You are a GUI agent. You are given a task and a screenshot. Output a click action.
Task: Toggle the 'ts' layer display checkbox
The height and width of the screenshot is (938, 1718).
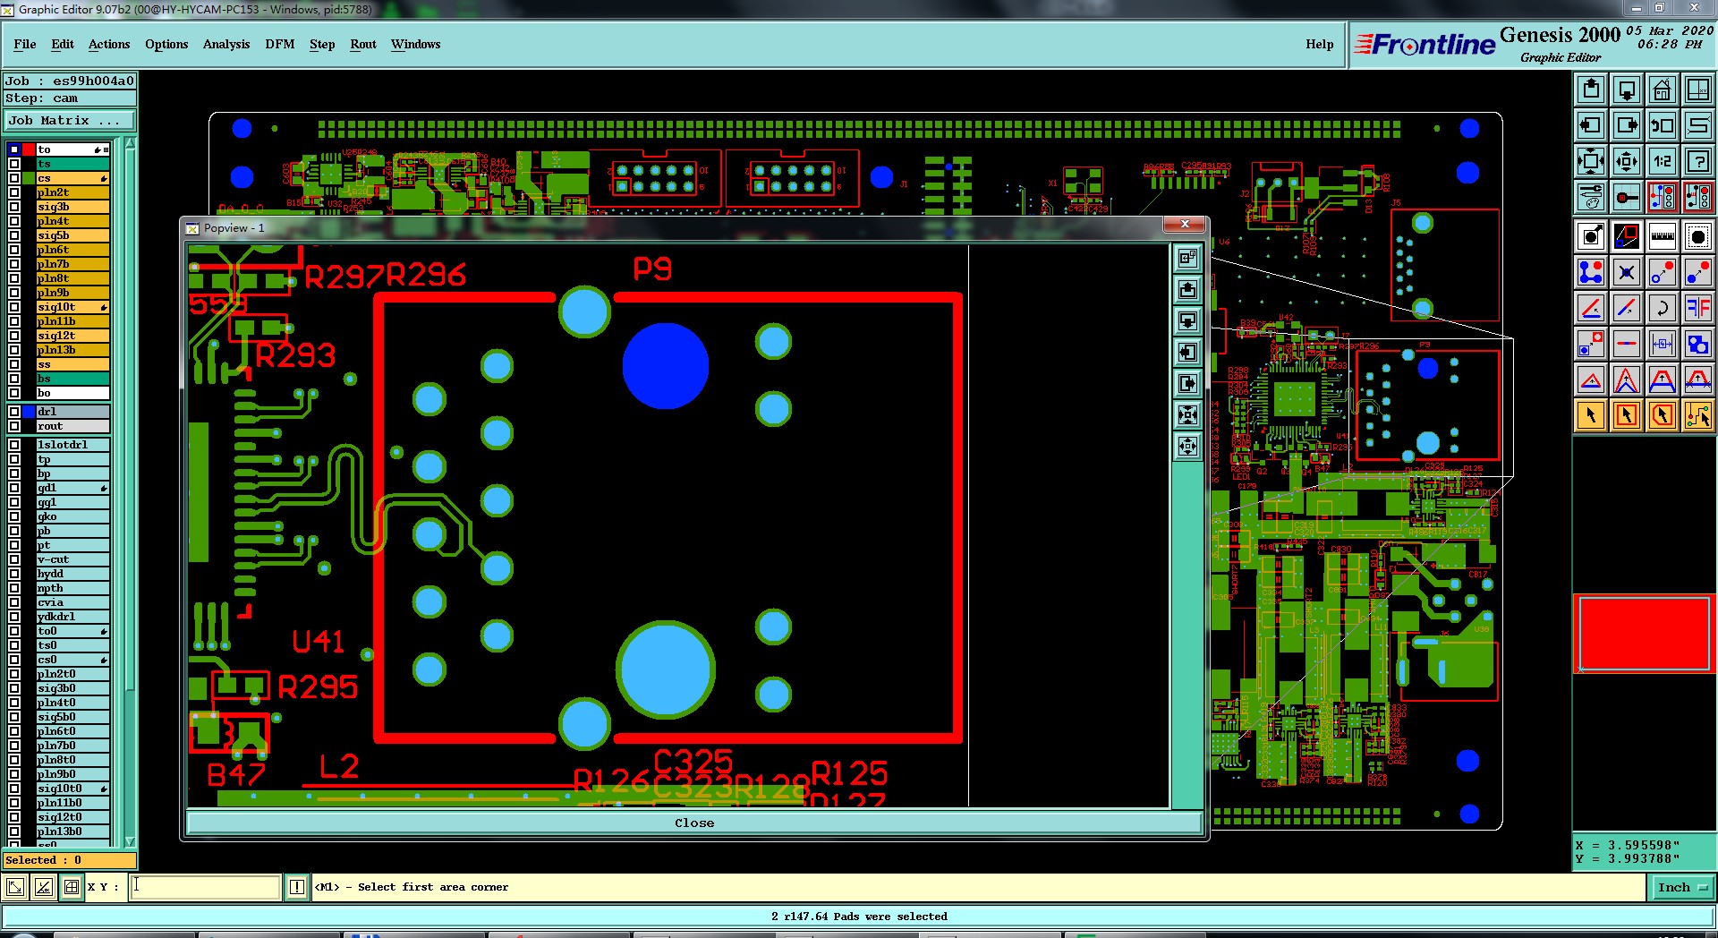(14, 164)
